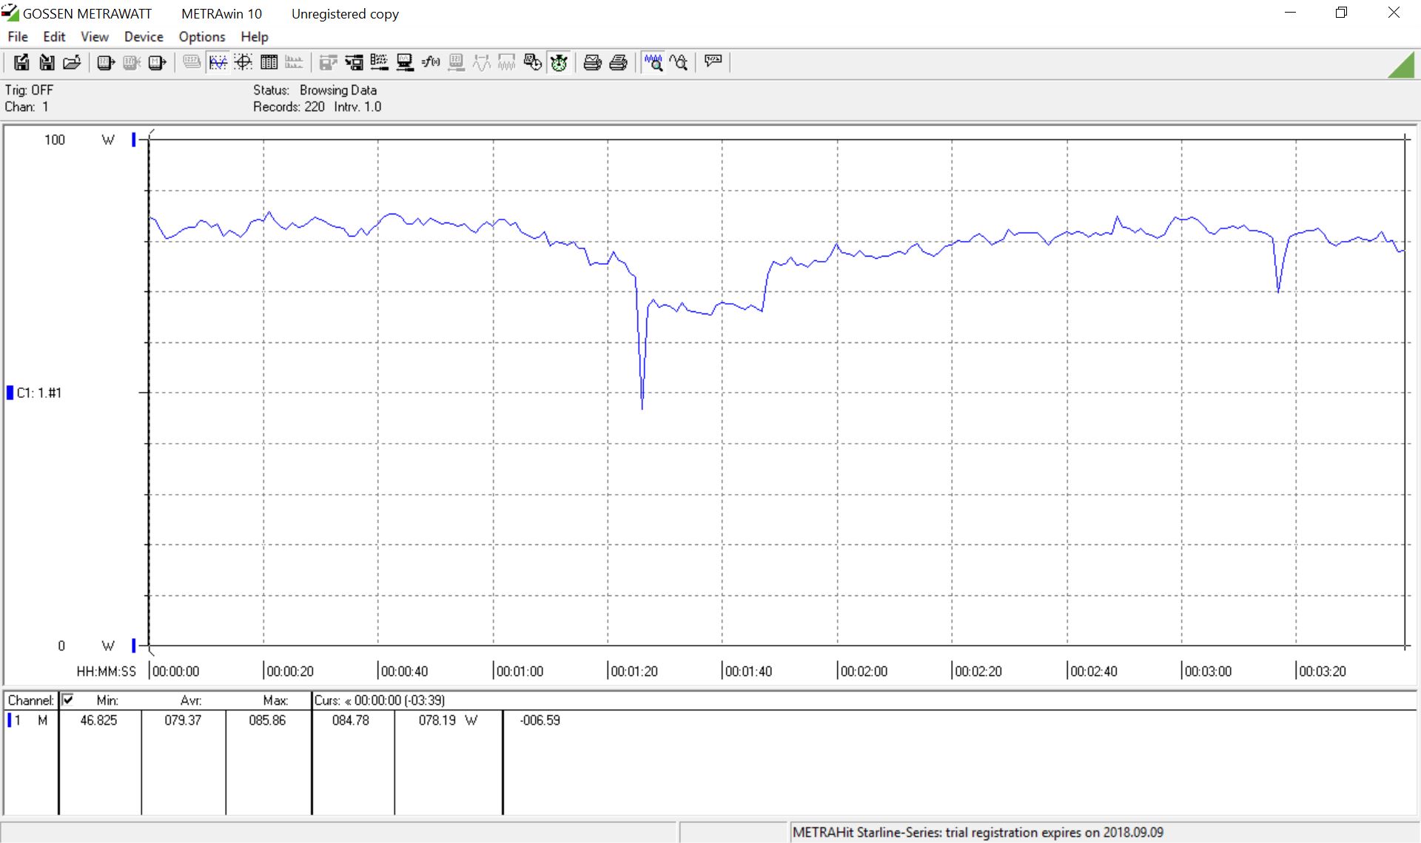Click the Curs: cursor time header

(x=379, y=700)
